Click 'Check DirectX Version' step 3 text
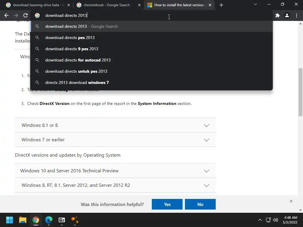This screenshot has height=227, width=303. [109, 103]
